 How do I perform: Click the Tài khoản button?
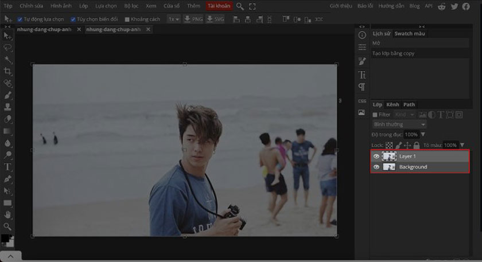219,6
